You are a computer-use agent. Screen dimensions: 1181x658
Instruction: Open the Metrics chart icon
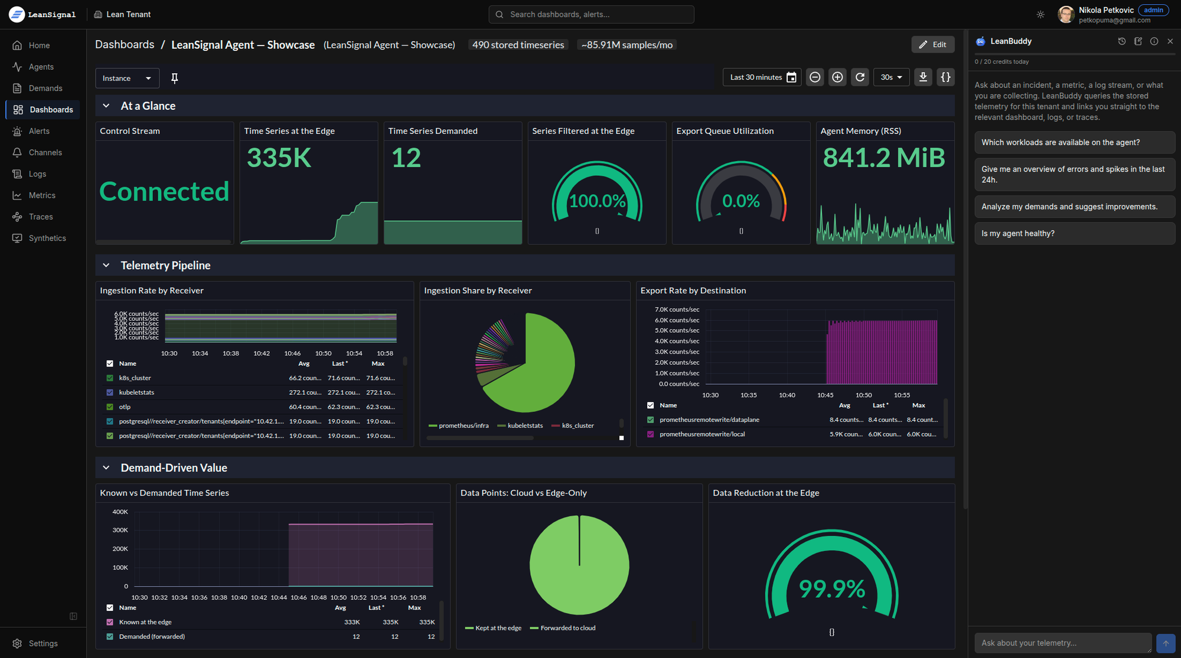pyautogui.click(x=17, y=195)
